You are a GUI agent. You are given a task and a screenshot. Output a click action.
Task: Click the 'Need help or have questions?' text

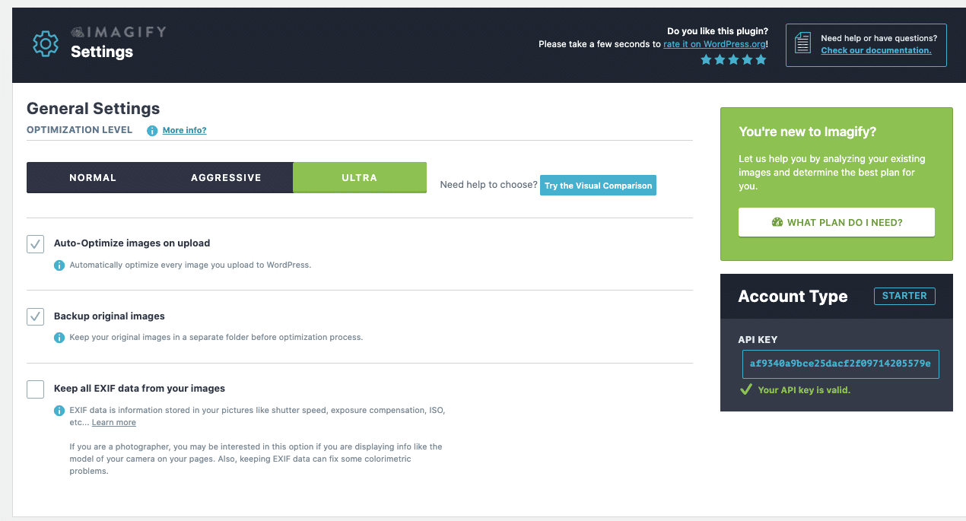(x=879, y=38)
